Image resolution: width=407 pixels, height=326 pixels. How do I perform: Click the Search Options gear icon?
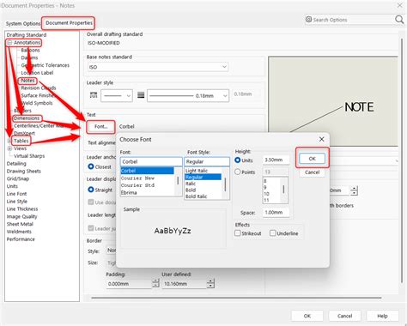(x=308, y=19)
